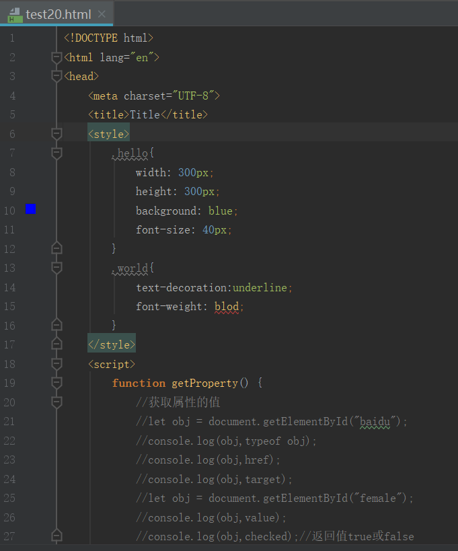
Task: Click the 'console.log(obj,href)' comment line
Action: click(x=208, y=460)
